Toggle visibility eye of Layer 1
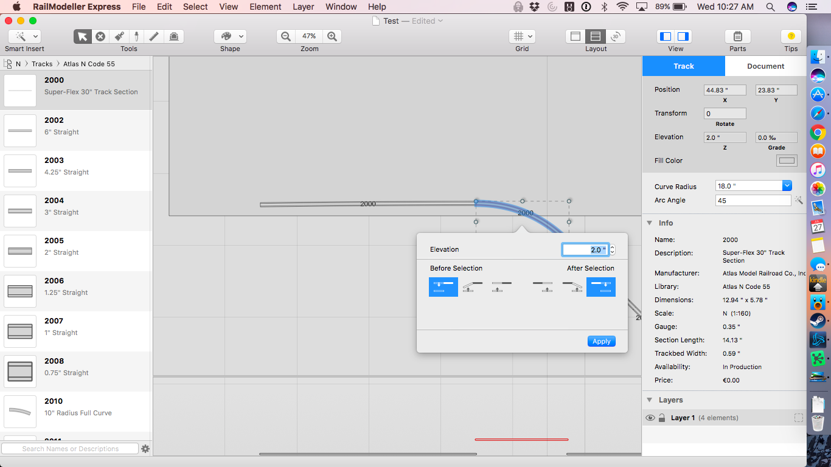This screenshot has height=467, width=831. [x=650, y=418]
